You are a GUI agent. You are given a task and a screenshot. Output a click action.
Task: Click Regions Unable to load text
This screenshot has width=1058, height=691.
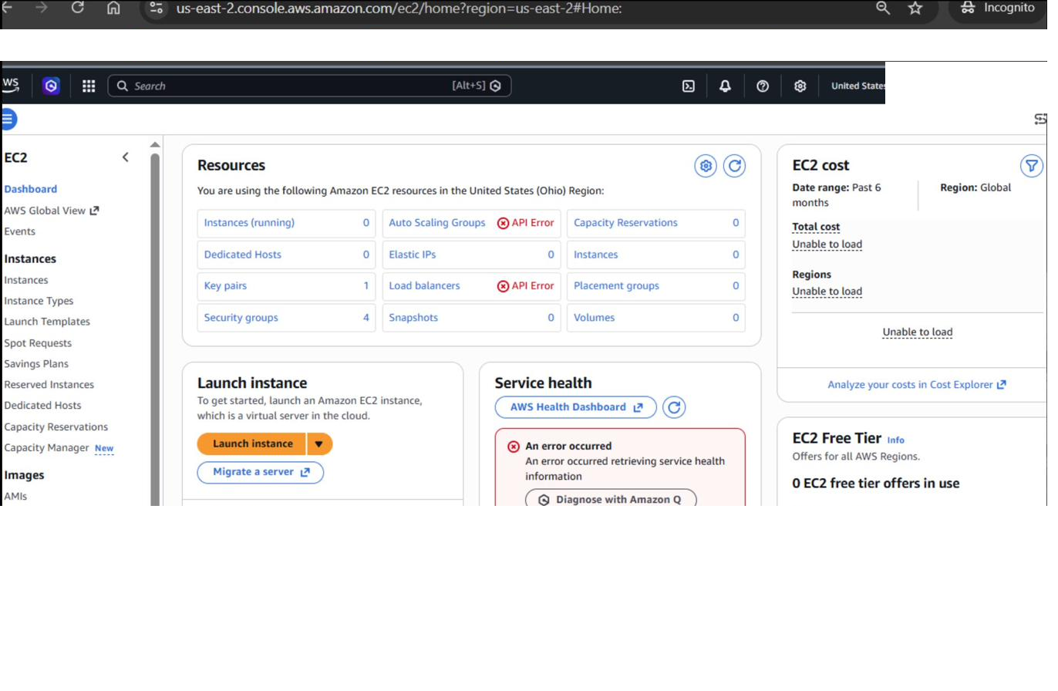pos(827,292)
